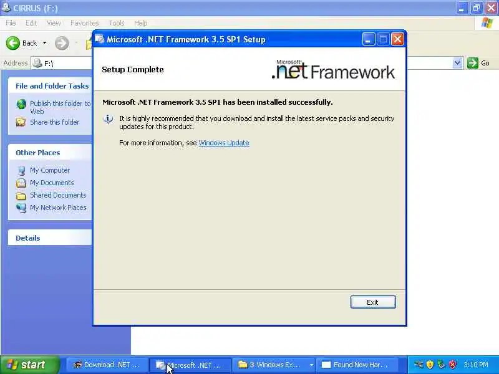Click the yellow security shield tray icon
This screenshot has width=499, height=374.
coord(430,365)
